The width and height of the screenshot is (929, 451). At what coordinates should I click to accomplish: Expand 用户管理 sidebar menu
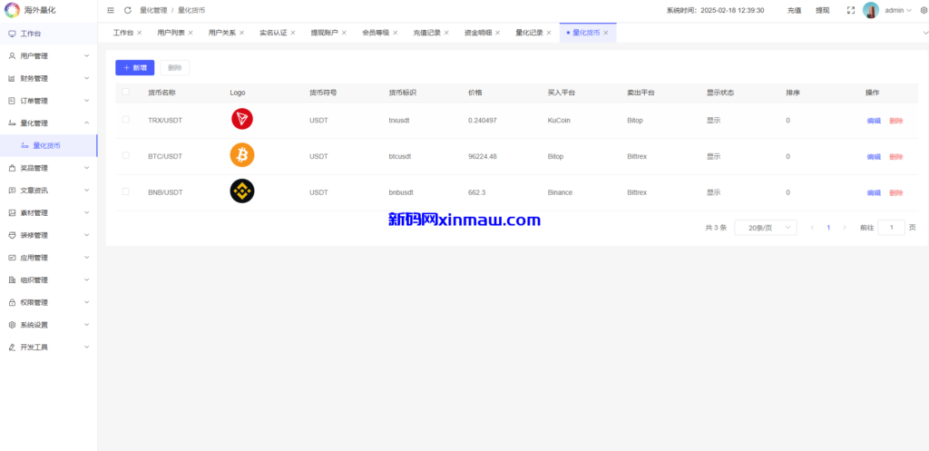49,55
